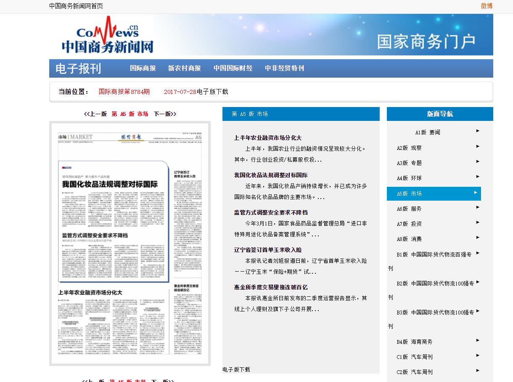The image size is (513, 382).
Task: Switch to the 新农村商报 tab
Action: click(x=185, y=68)
